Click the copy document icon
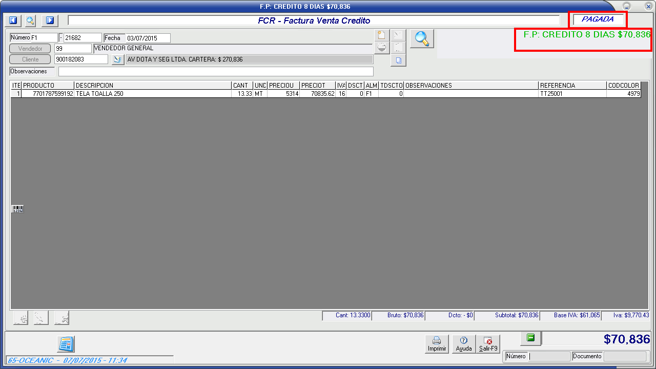This screenshot has height=369, width=656. tap(398, 60)
